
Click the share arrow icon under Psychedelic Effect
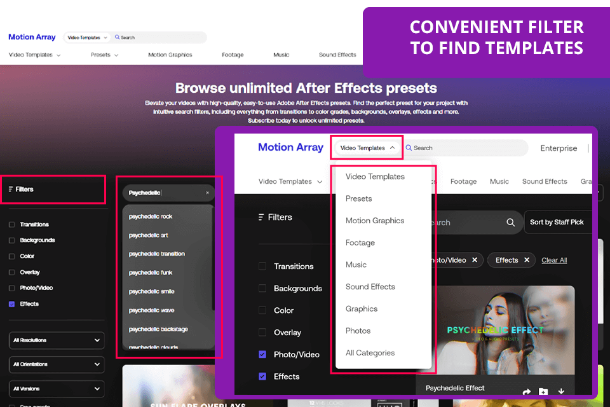[527, 392]
